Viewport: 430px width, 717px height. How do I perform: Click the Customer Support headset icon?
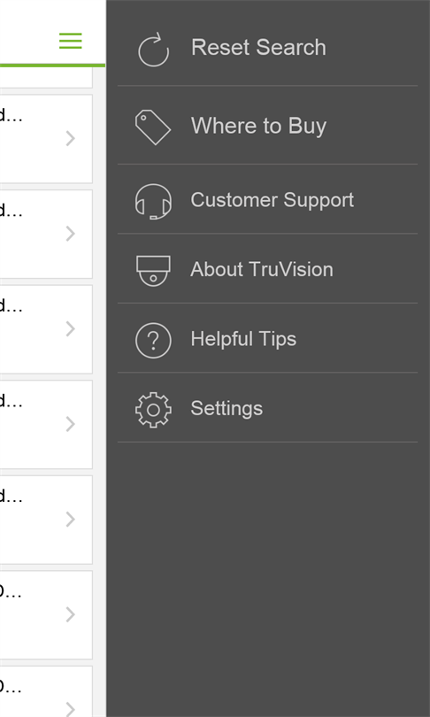click(x=154, y=202)
